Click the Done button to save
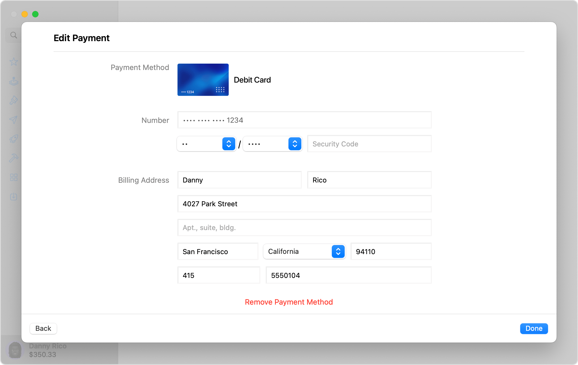 534,328
